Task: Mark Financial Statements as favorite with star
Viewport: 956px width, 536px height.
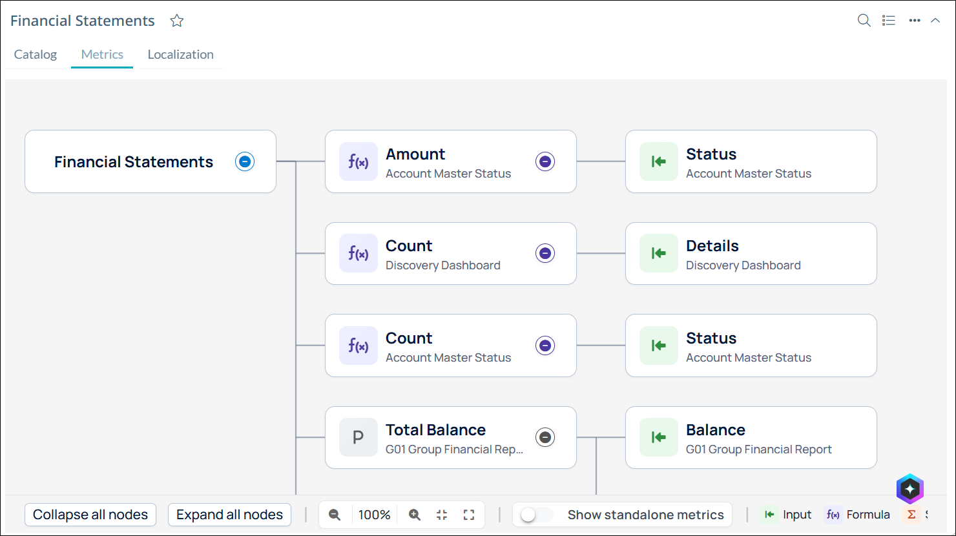Action: tap(177, 21)
